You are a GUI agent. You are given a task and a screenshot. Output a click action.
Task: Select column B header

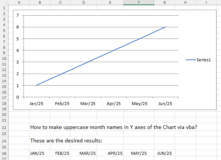click(40, 2)
